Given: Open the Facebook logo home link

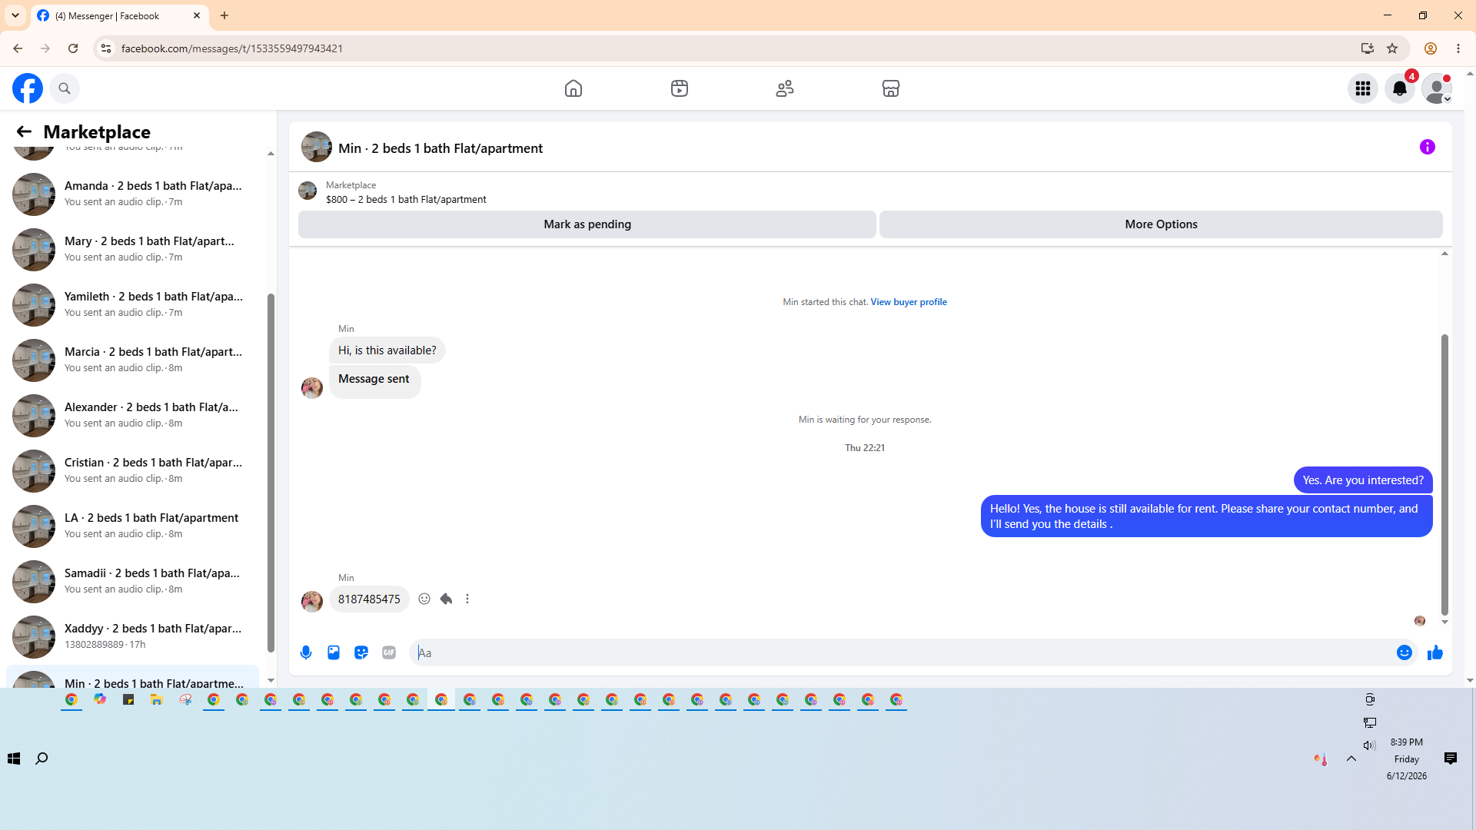Looking at the screenshot, I should [28, 88].
